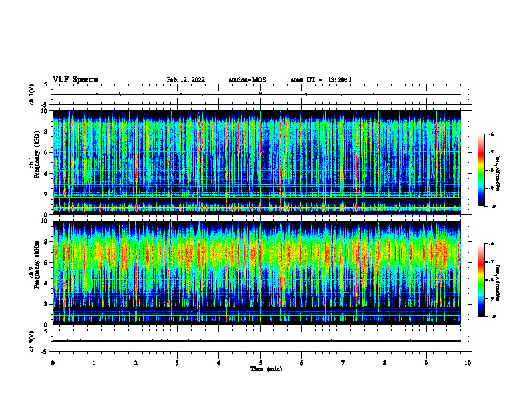Click the ch.2 color scale bar
The width and height of the screenshot is (527, 407).
click(x=481, y=280)
